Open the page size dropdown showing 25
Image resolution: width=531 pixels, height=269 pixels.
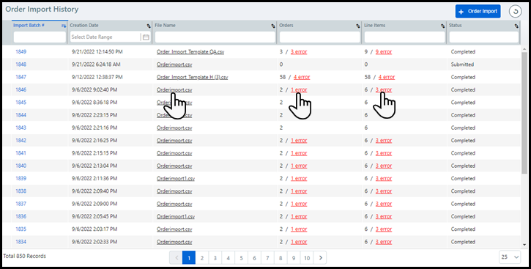click(510, 257)
